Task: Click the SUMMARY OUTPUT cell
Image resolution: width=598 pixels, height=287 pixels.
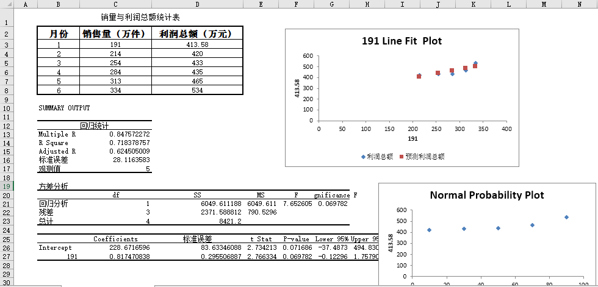Action: pos(64,108)
